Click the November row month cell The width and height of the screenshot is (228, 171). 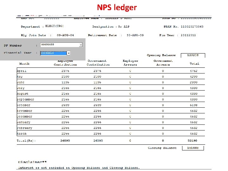coord(24,111)
